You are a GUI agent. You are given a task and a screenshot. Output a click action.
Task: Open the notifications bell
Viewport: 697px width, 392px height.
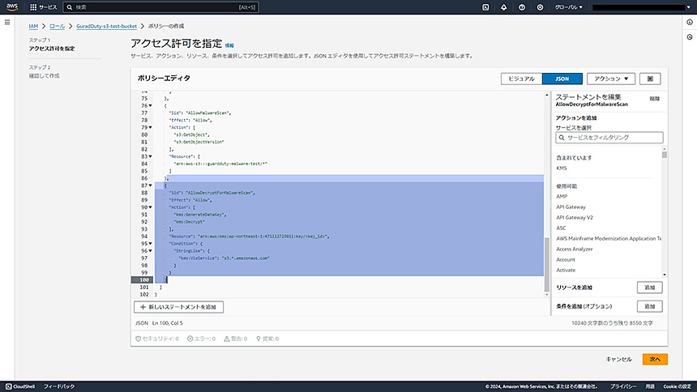tap(503, 7)
